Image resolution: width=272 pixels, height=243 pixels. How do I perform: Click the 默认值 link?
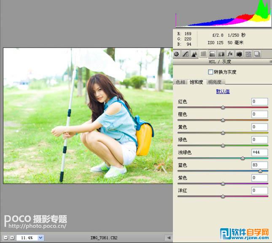(x=223, y=92)
